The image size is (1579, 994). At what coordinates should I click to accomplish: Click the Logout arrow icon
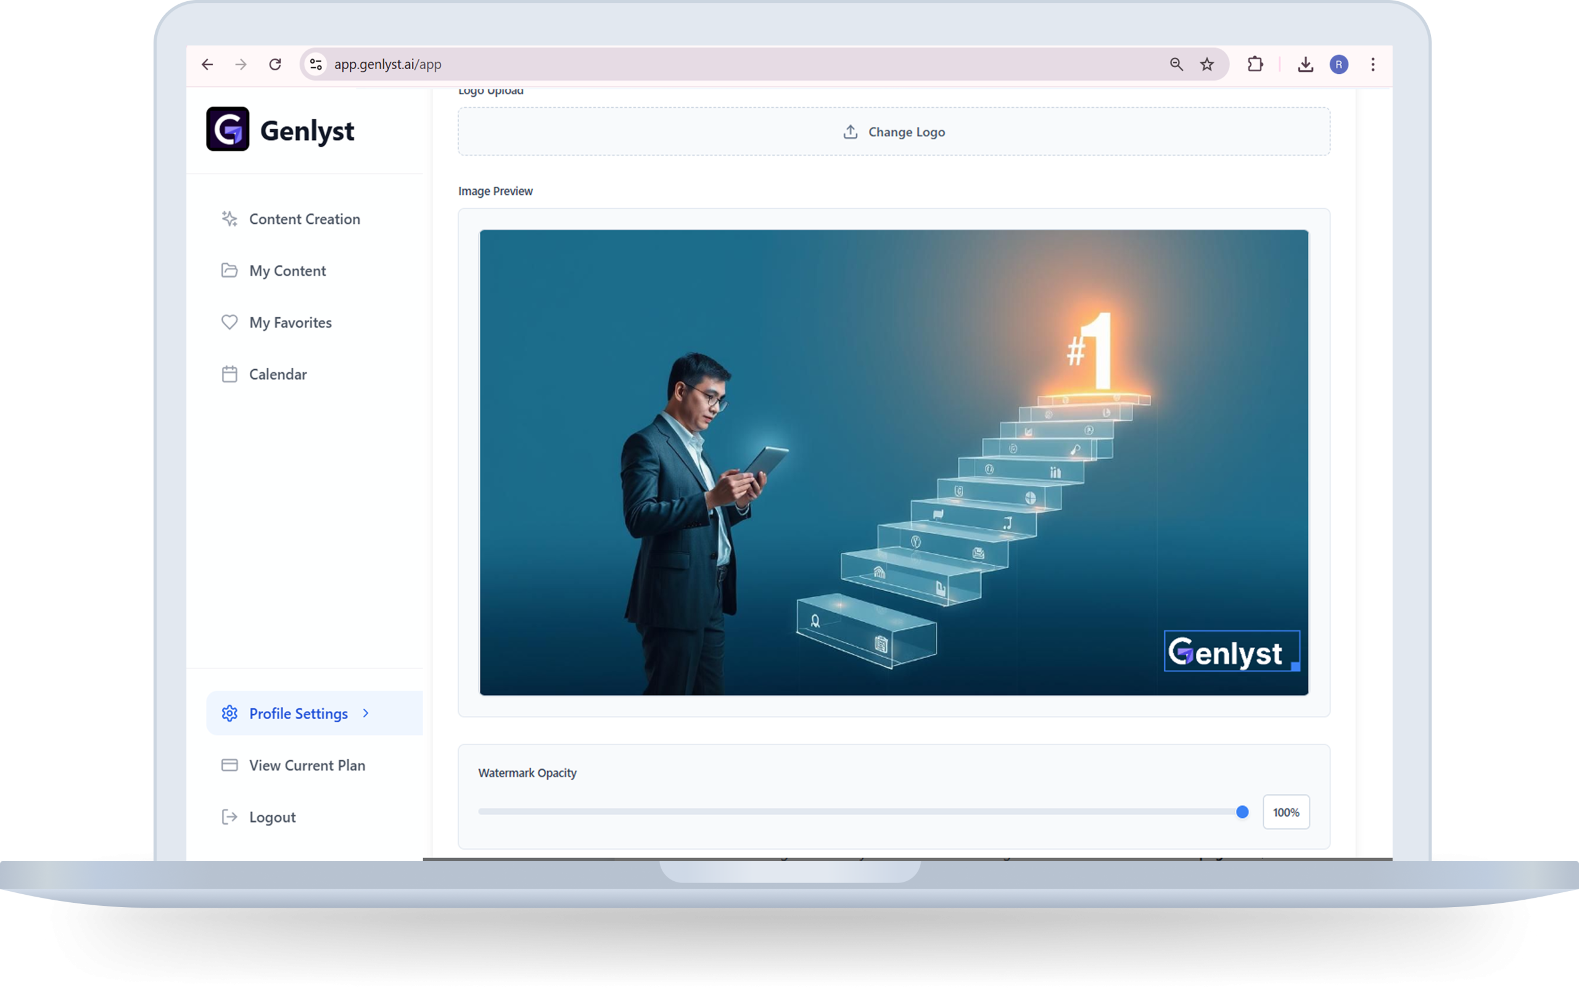229,817
